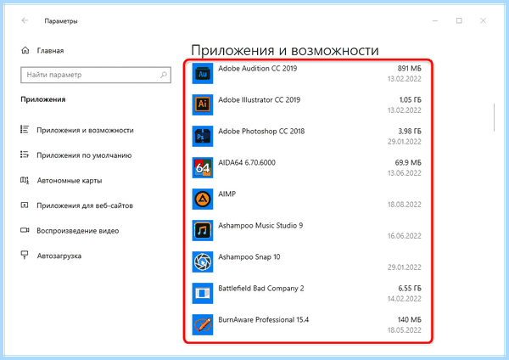Click the Ashampoo Music Studio 9 icon

pyautogui.click(x=203, y=230)
